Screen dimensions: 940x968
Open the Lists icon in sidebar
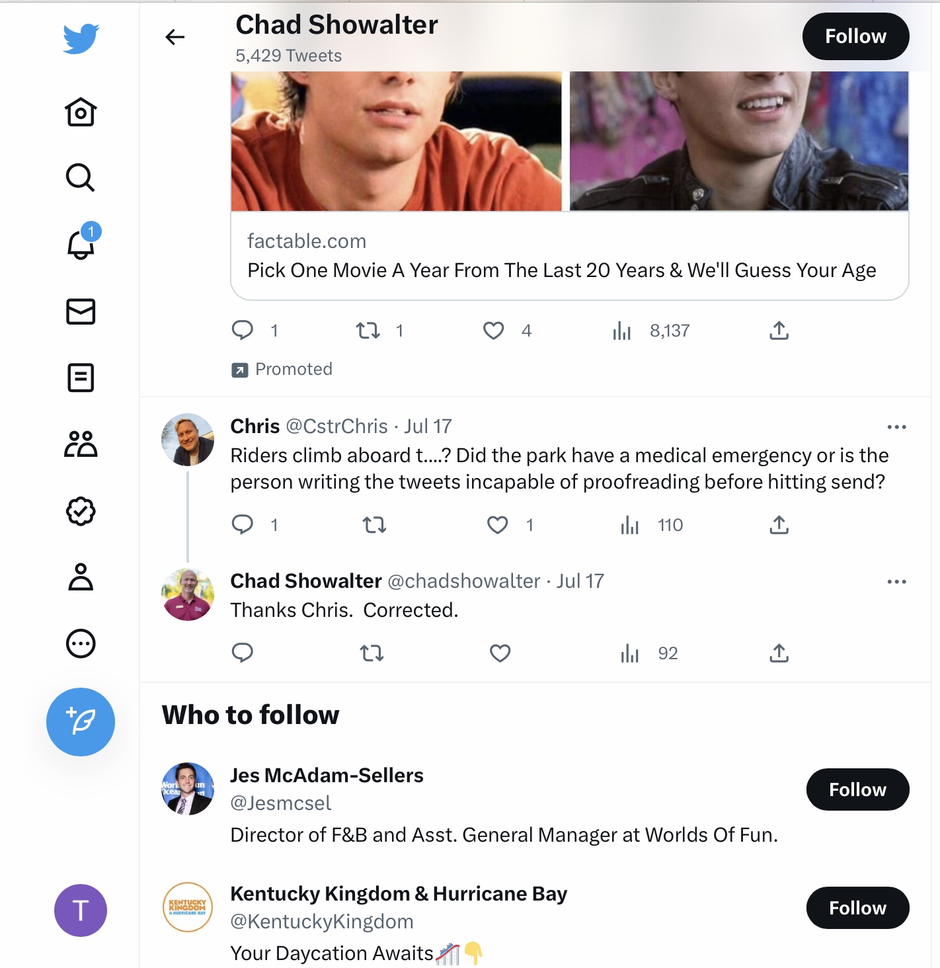(81, 378)
